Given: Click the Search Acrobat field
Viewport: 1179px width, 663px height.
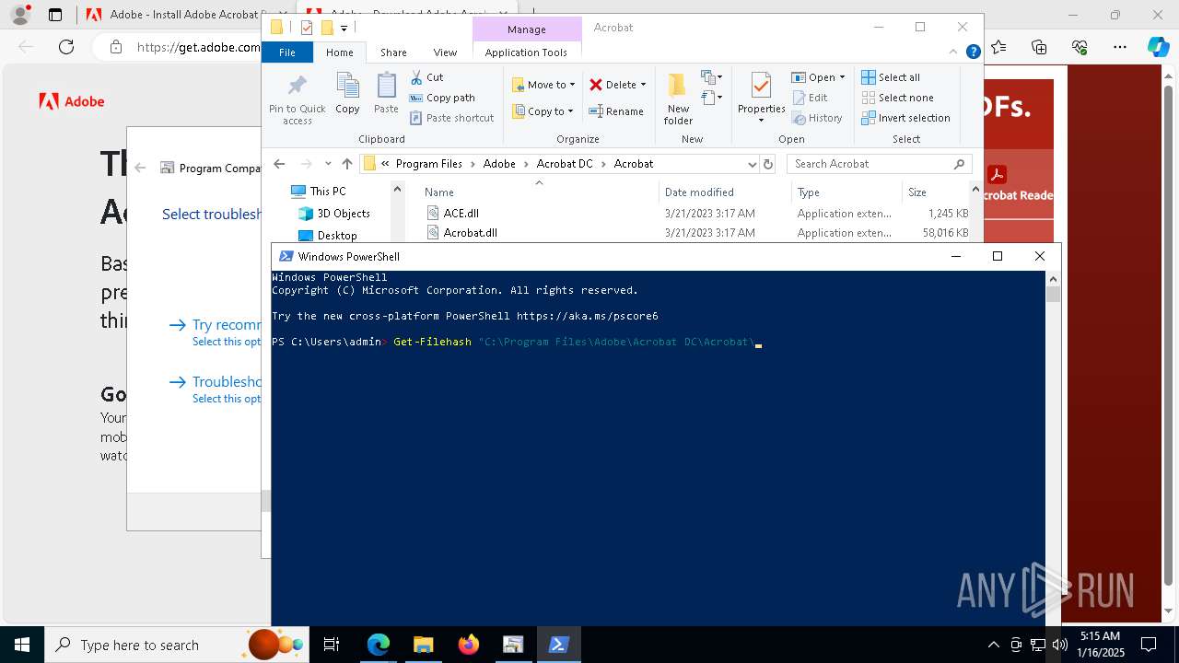Looking at the screenshot, I should point(880,164).
